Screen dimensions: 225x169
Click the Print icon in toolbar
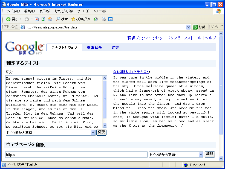(104, 19)
